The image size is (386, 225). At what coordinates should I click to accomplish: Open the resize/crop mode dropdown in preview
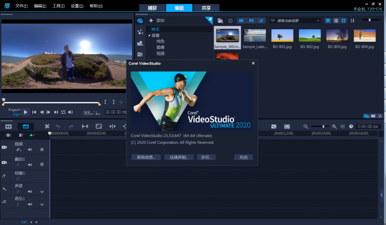pyautogui.click(x=97, y=113)
